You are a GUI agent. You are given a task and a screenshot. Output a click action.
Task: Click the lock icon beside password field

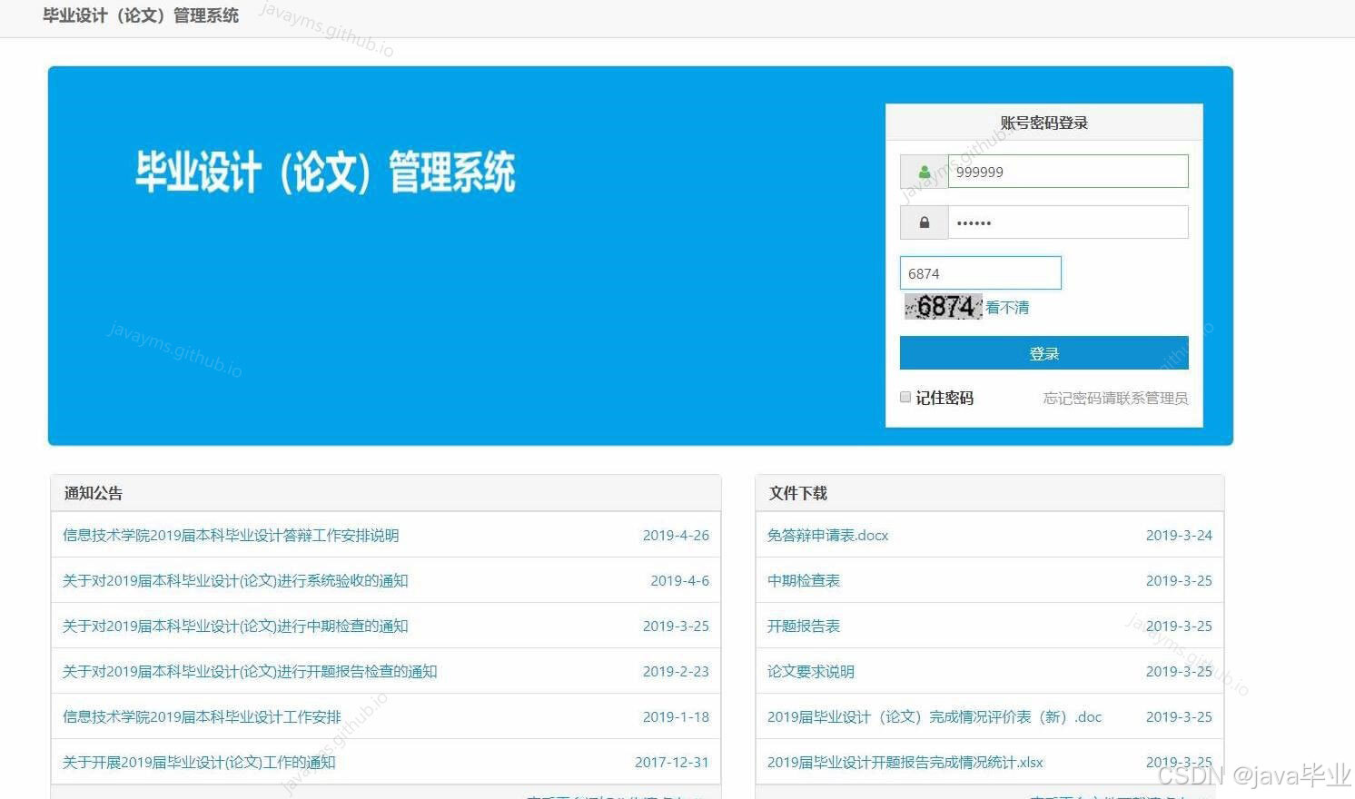pyautogui.click(x=924, y=222)
